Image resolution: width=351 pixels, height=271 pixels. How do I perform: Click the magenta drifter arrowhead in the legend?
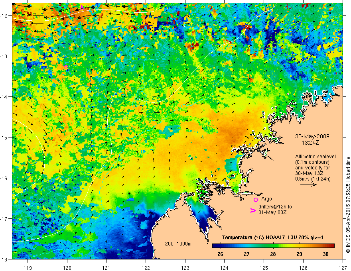tap(253, 210)
